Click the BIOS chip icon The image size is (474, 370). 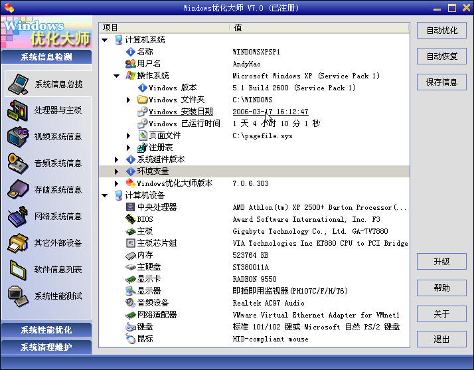pos(130,219)
